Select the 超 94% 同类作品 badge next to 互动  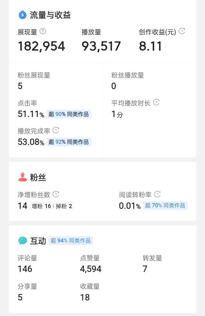71,241
